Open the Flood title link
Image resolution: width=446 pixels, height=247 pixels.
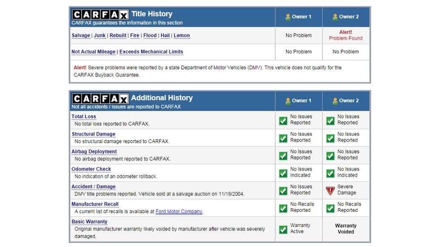(150, 35)
